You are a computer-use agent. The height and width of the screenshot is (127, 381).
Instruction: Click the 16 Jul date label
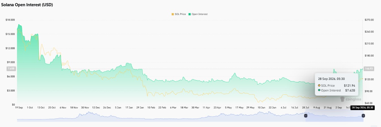tap(294, 108)
